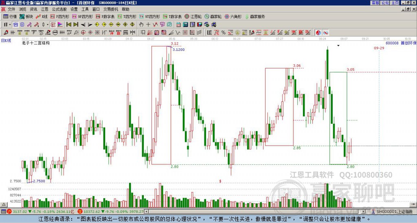This screenshot has height=223, width=417.
Task: Expand the candlestick style dropdown arrow
Action: [48, 24]
